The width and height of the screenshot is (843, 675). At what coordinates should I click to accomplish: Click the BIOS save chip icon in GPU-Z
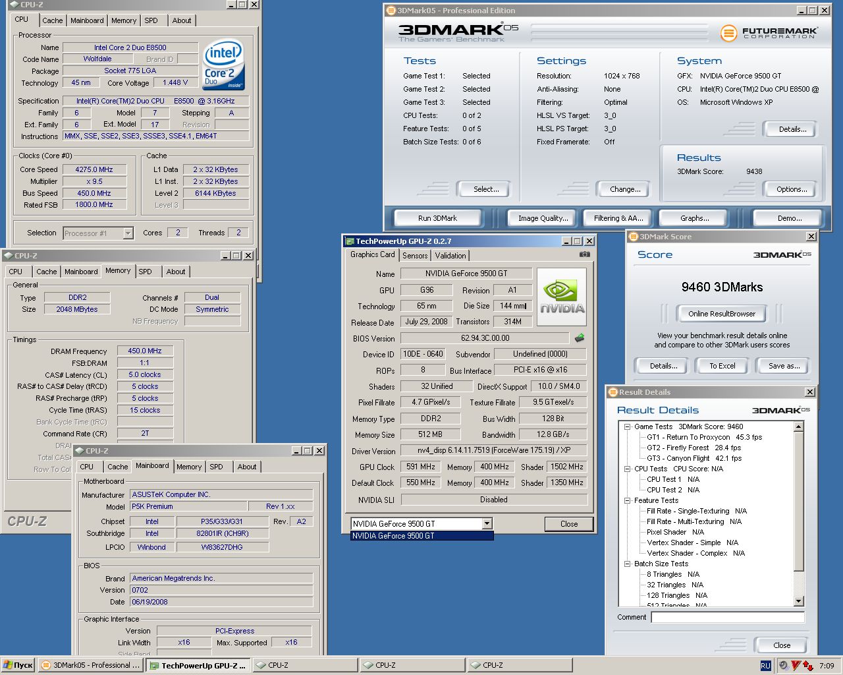pos(580,338)
